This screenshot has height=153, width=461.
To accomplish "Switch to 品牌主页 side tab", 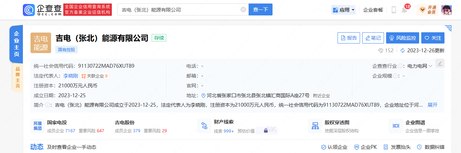I will coord(18,77).
